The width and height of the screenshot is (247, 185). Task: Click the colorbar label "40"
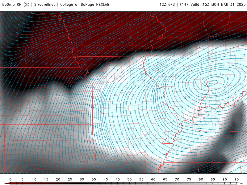click(x=106, y=179)
